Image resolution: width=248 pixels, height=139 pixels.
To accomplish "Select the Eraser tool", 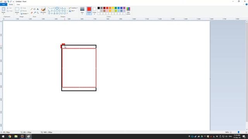I will pyautogui.click(x=31, y=13).
